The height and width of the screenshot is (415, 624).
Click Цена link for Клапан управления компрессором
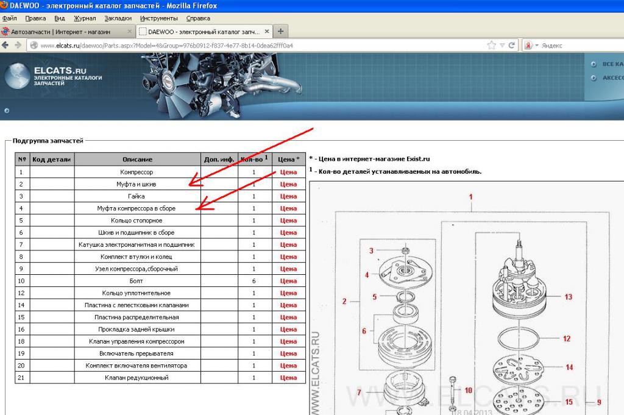pos(288,341)
